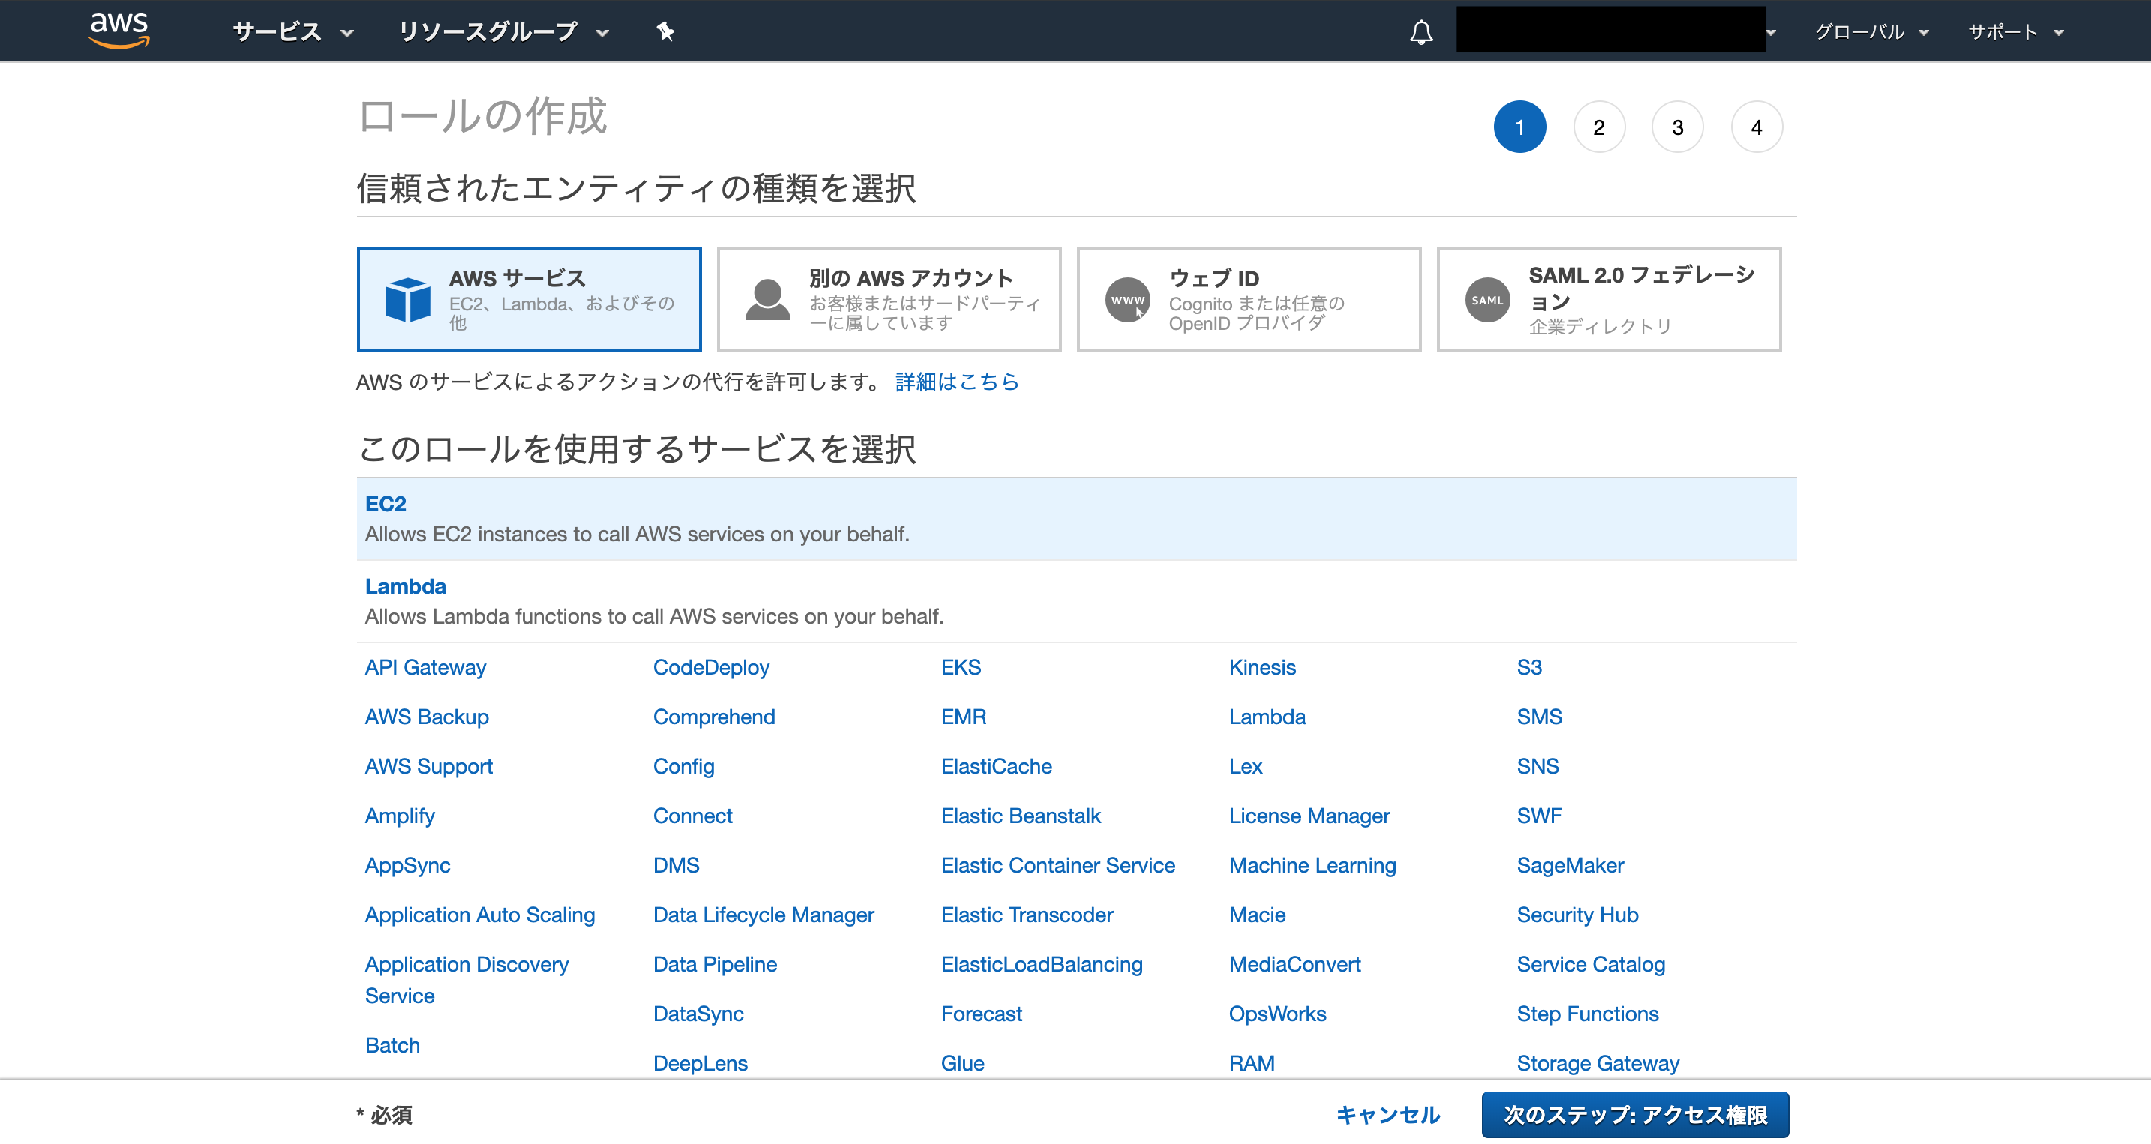Viewport: 2151px width, 1144px height.
Task: Choose the Lambda service row with description
Action: click(x=1075, y=600)
